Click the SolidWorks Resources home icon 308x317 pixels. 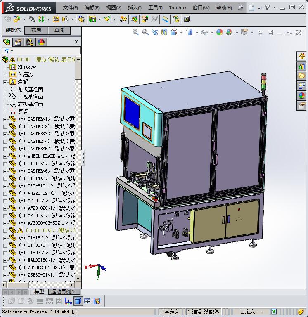[301, 56]
